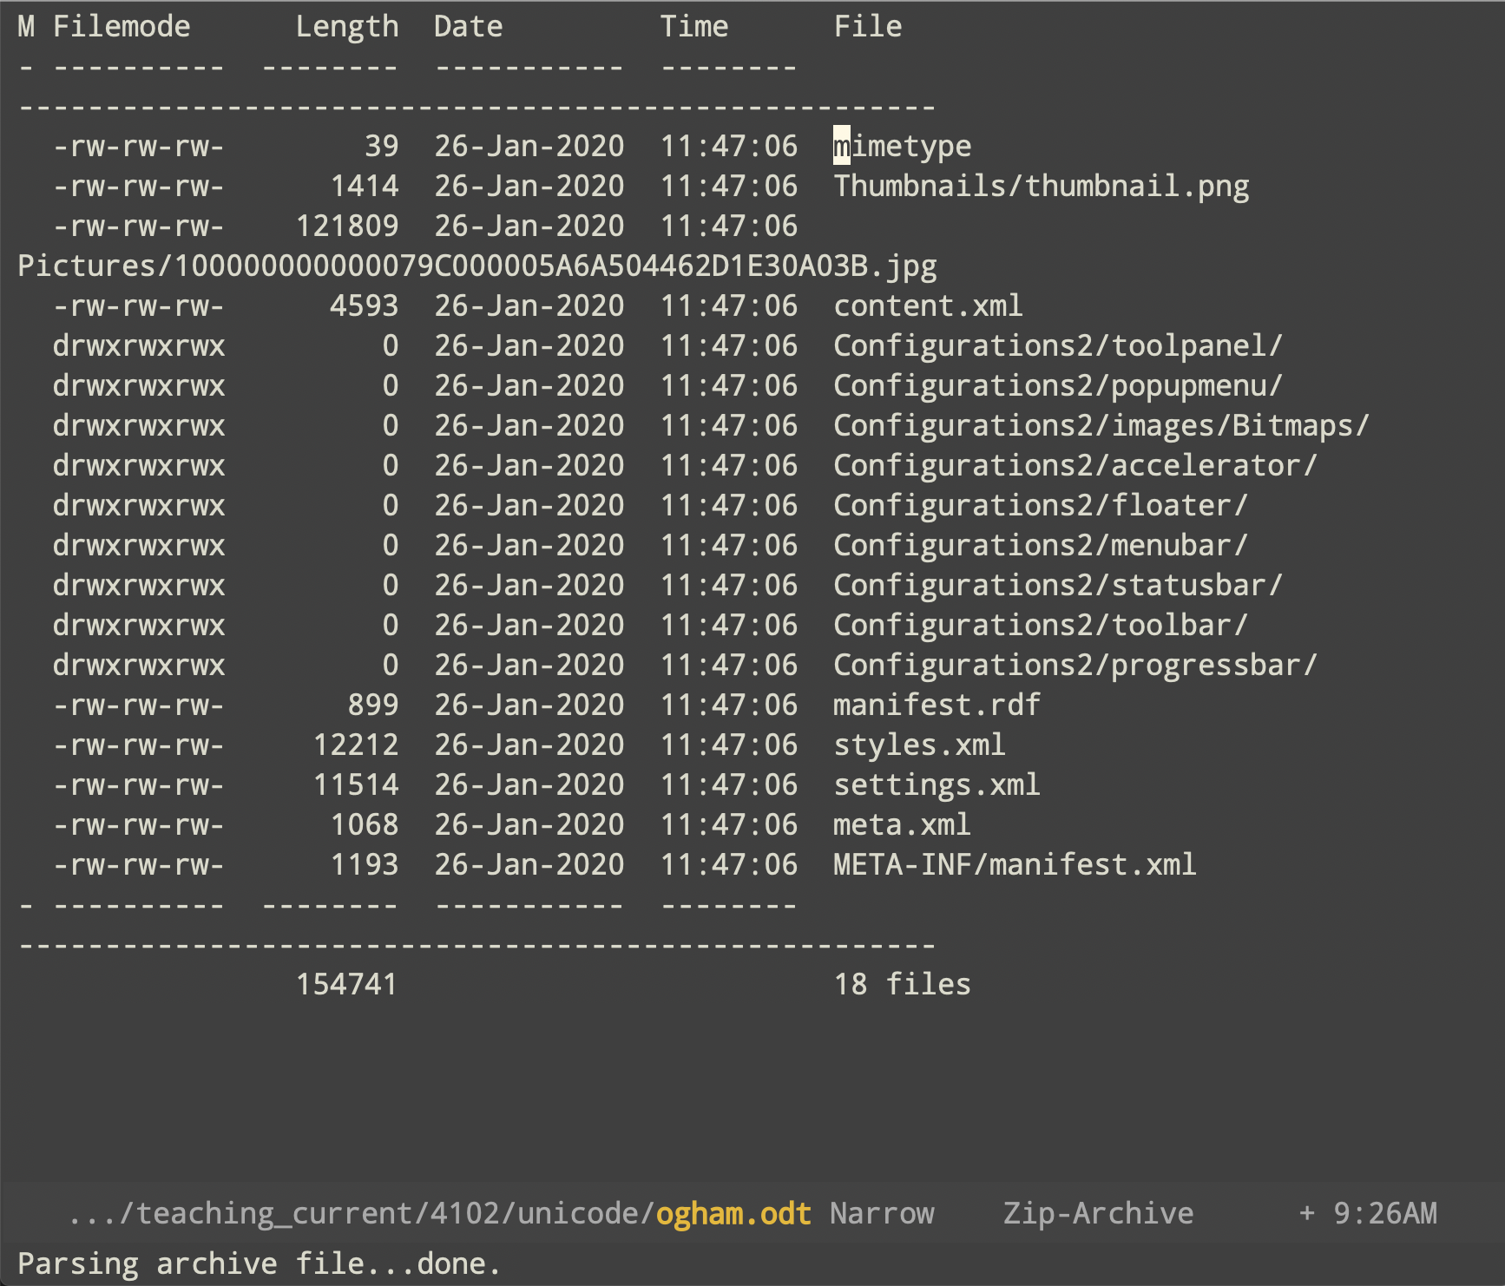Open styles.xml entry
The width and height of the screenshot is (1505, 1286).
click(x=919, y=745)
